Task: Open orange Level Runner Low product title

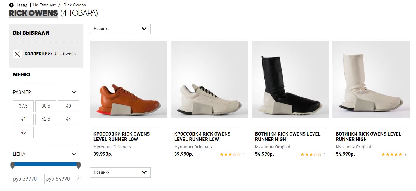Action: point(122,137)
